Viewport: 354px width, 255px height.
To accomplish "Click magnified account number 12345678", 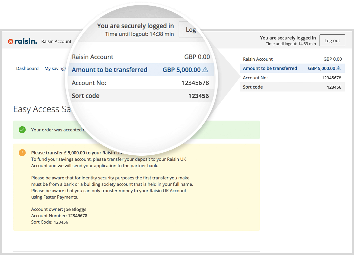I will (195, 83).
